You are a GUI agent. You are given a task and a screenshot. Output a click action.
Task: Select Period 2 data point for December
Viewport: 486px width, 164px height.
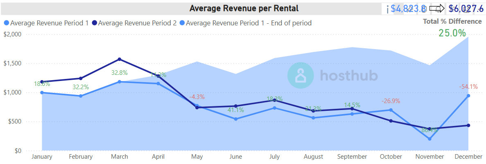pyautogui.click(x=468, y=125)
